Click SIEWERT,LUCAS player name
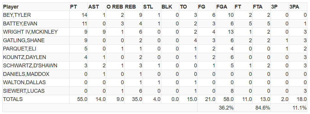This screenshot has height=114, width=310. click(24, 91)
